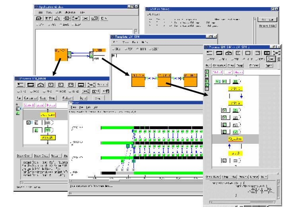Click the dashed-bracket arrow icon in Application window toolbar

76,18
